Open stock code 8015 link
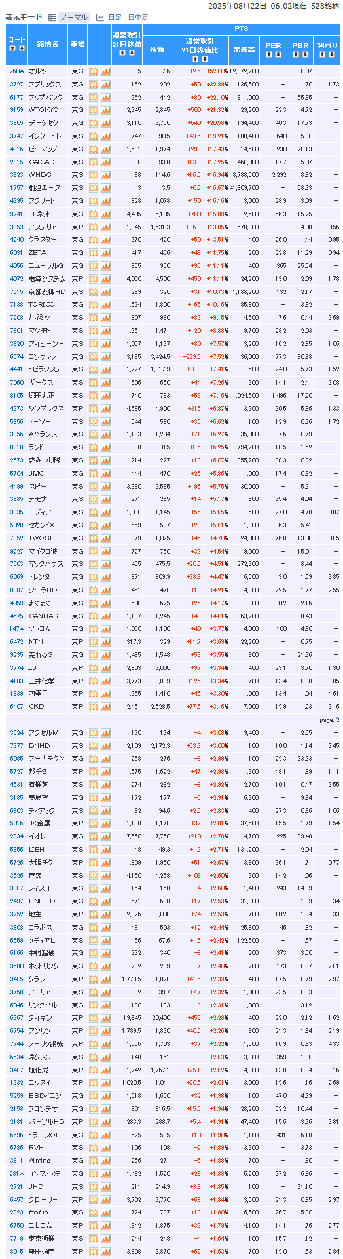 [16, 1252]
